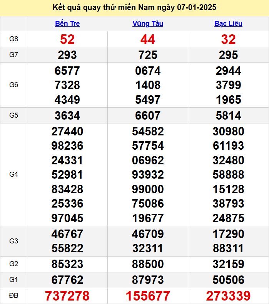Click G7 result 725
269x304 pixels.
click(148, 55)
